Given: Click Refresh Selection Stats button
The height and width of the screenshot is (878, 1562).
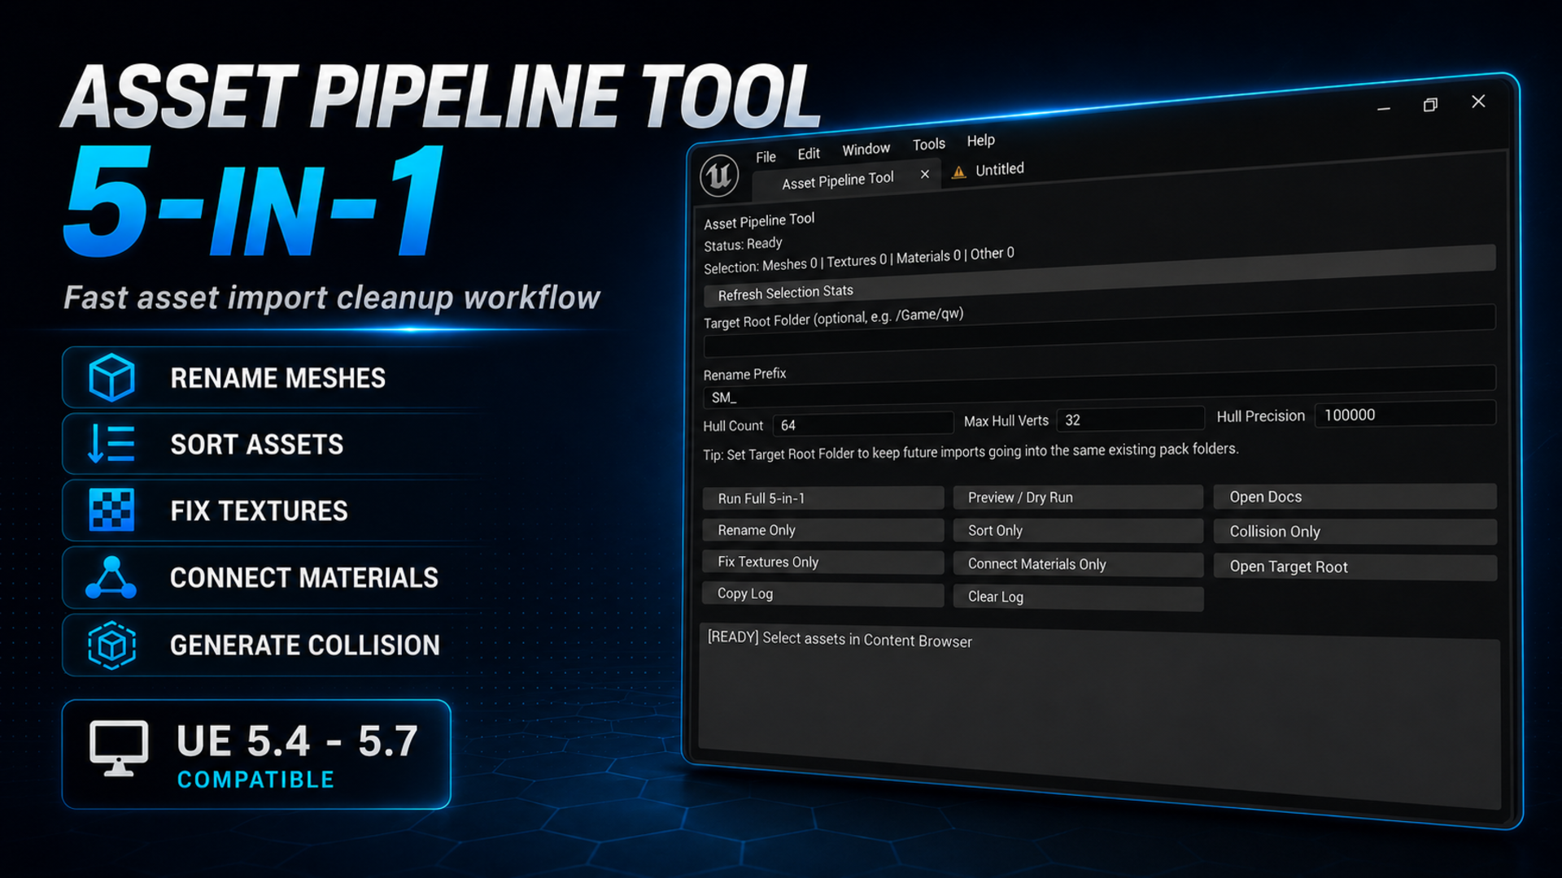Looking at the screenshot, I should 1098,274.
